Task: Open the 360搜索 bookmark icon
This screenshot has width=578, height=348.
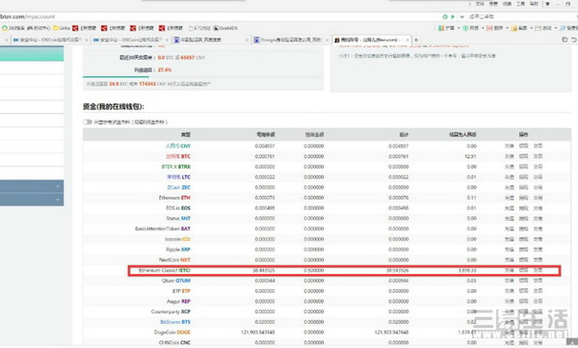Action: pos(5,28)
